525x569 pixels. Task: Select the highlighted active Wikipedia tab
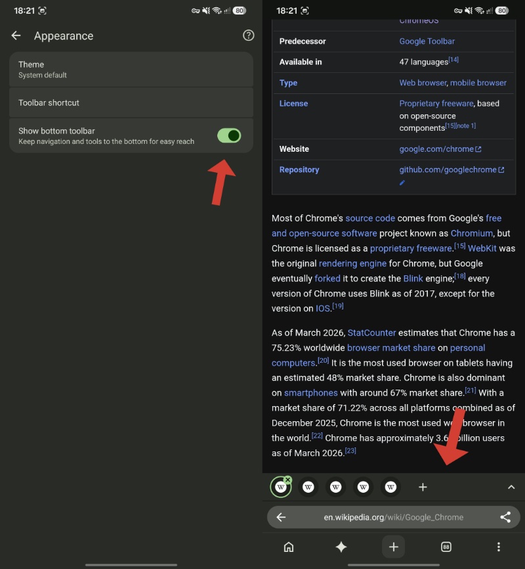[x=281, y=488]
